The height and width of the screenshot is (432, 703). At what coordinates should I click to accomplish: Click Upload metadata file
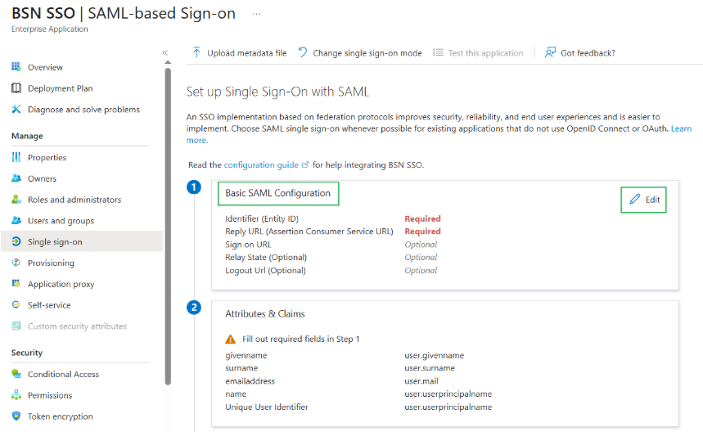click(x=240, y=53)
